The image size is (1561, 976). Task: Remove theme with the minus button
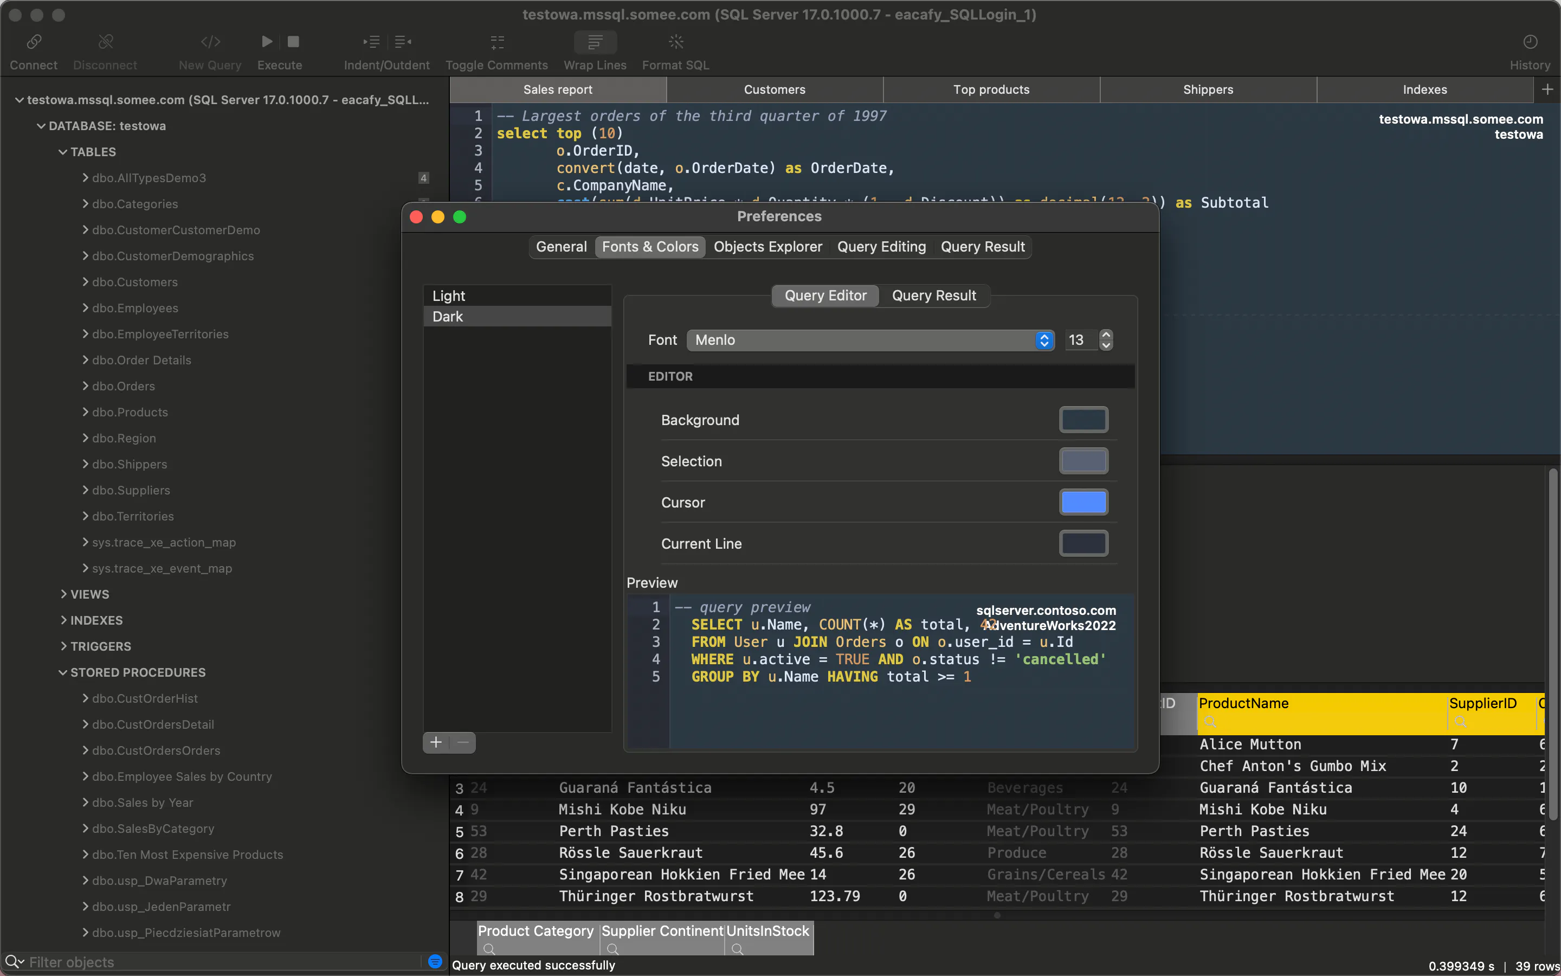[462, 742]
